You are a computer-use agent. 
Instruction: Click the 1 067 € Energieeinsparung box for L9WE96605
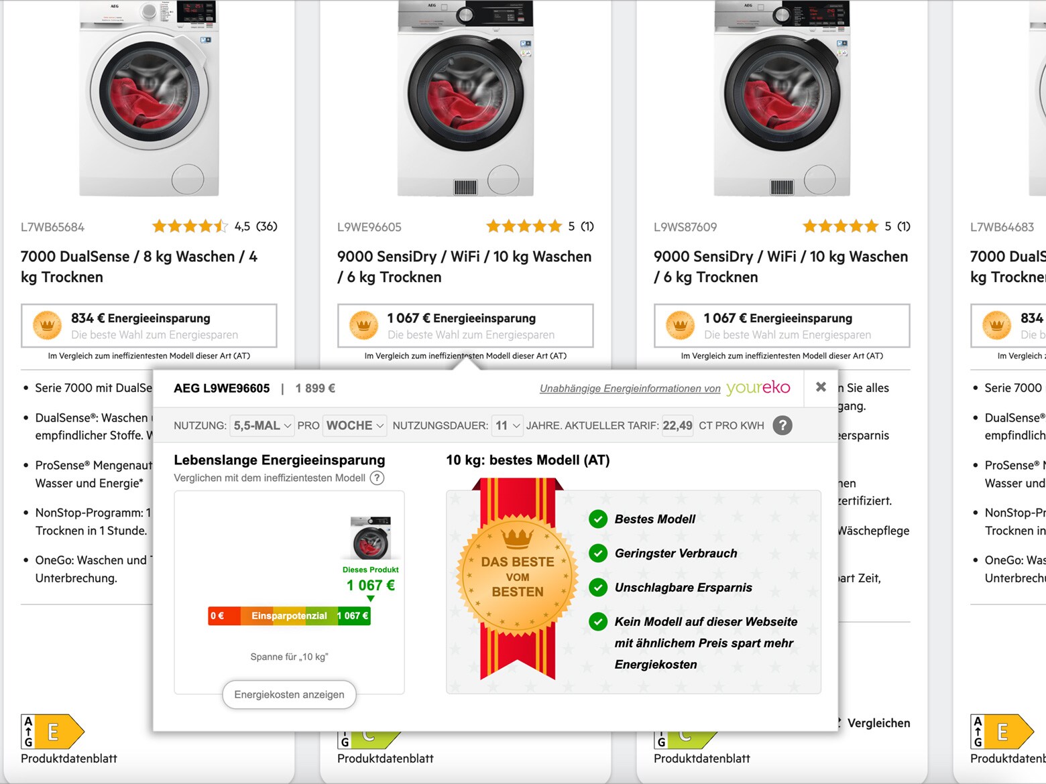point(465,326)
